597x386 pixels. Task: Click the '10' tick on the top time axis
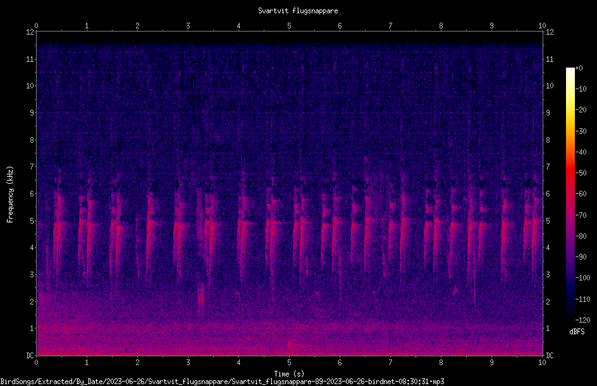[542, 26]
